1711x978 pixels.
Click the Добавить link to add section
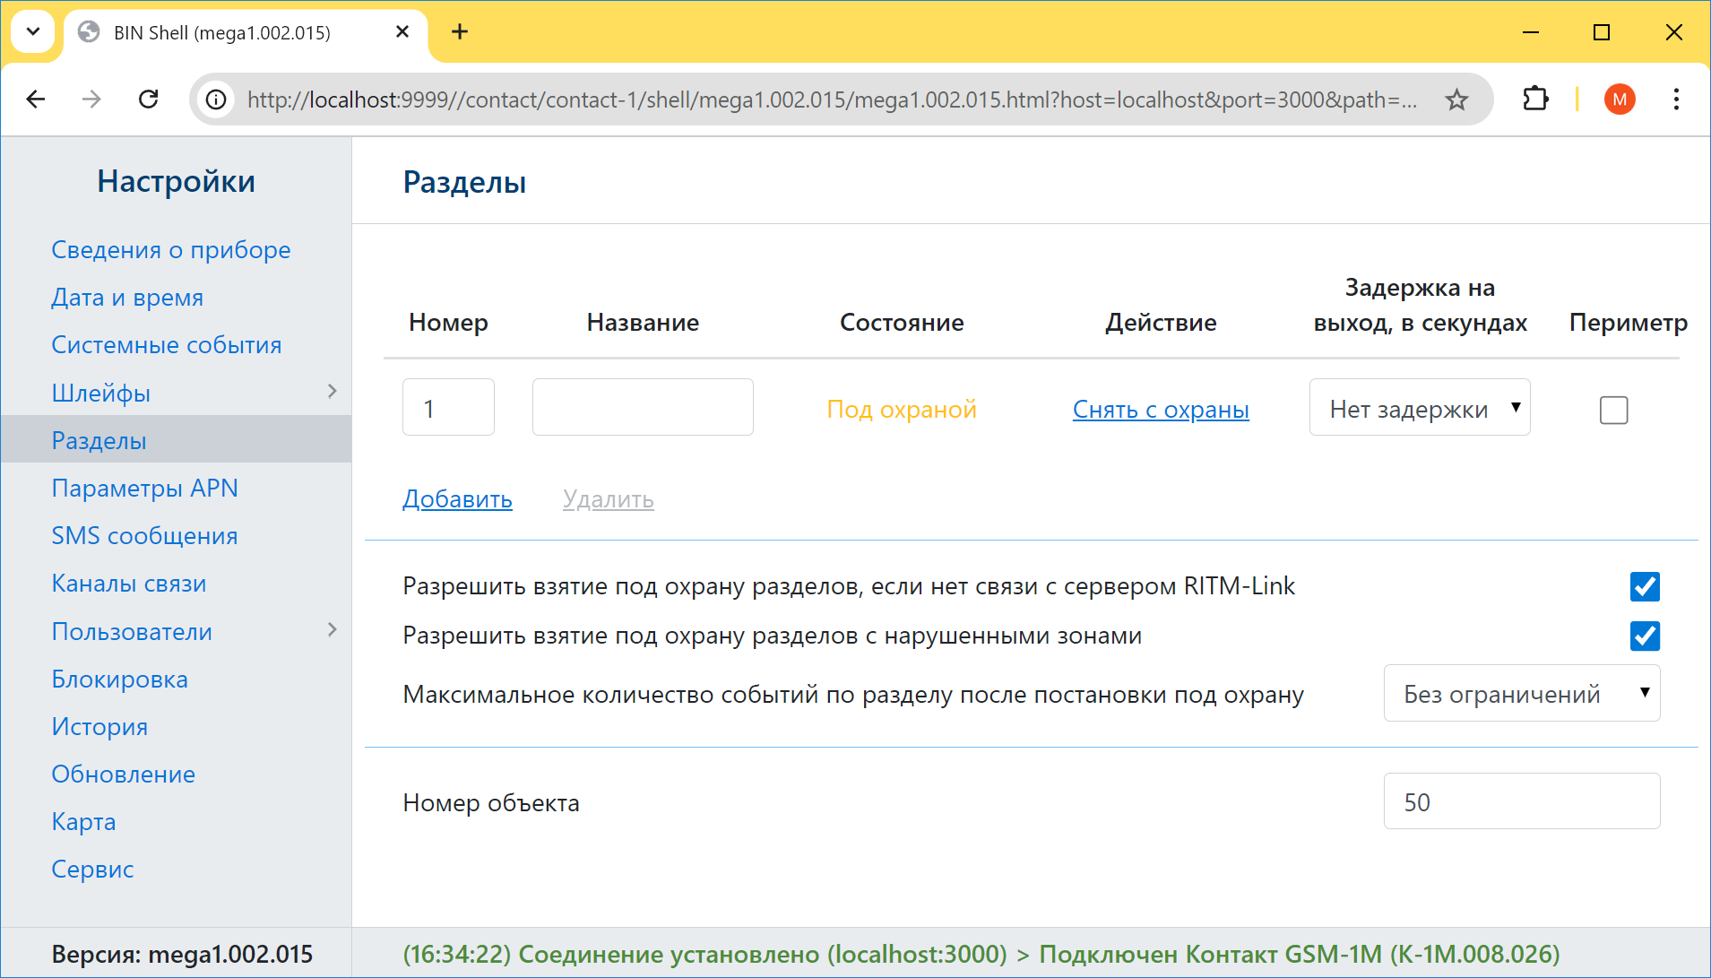coord(457,499)
